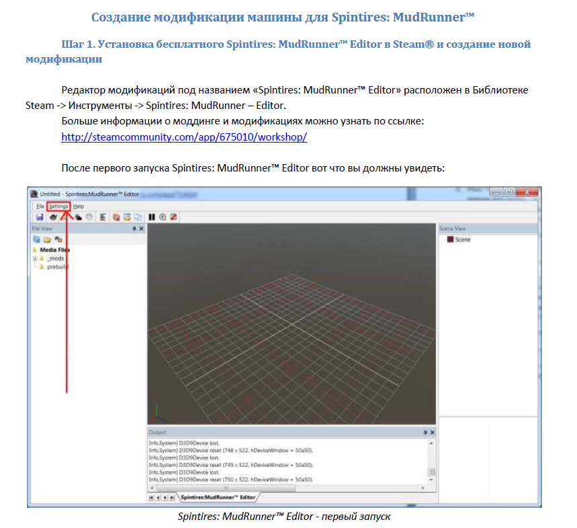The width and height of the screenshot is (577, 528).
Task: Click the editor's title bar app icon
Action: (x=34, y=194)
